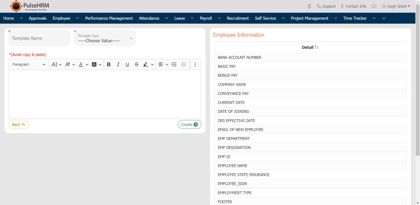
Task: Apply italic formatting
Action: coord(118,64)
